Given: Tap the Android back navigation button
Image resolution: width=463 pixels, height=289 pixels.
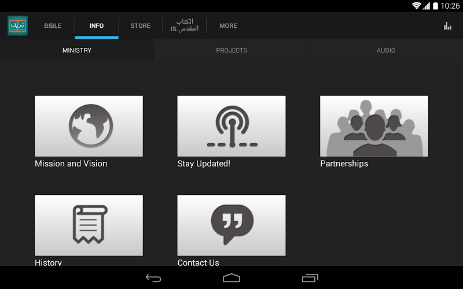Looking at the screenshot, I should click(153, 278).
